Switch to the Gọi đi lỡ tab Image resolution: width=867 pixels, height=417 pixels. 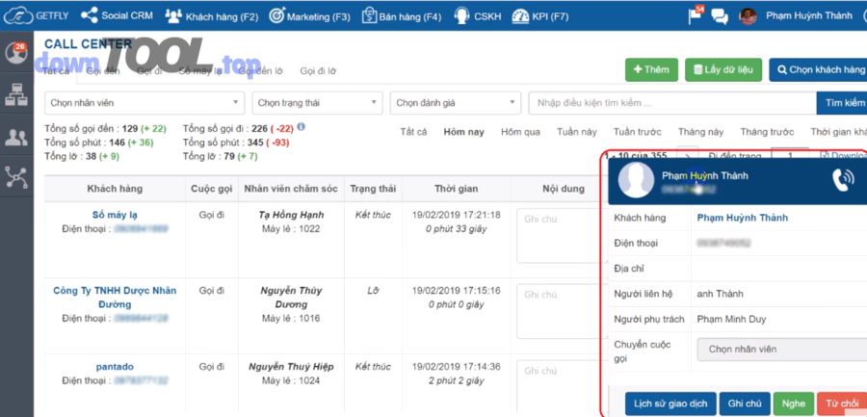(x=318, y=71)
